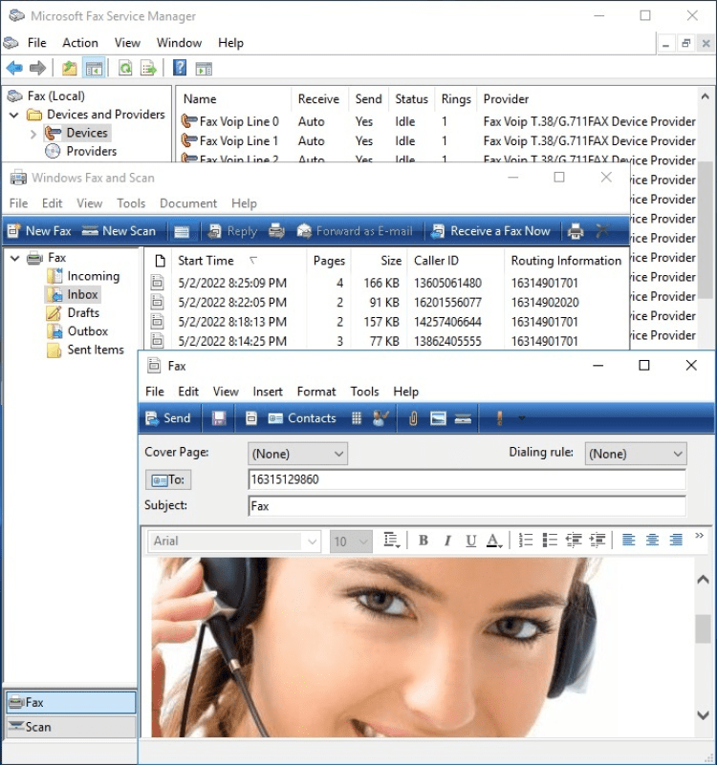Click the high priority exclamation icon
Viewport: 717px width, 765px height.
499,418
